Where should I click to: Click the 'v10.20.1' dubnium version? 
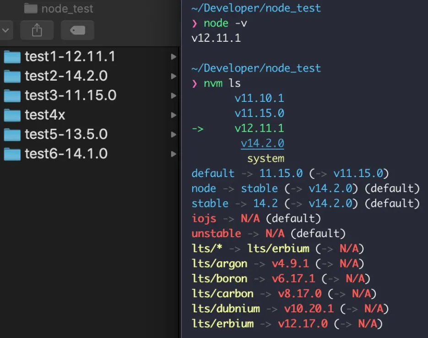point(309,309)
